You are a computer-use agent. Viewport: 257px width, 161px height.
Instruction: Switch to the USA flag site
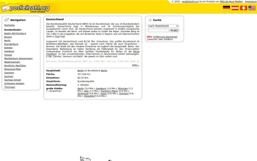(252, 8)
